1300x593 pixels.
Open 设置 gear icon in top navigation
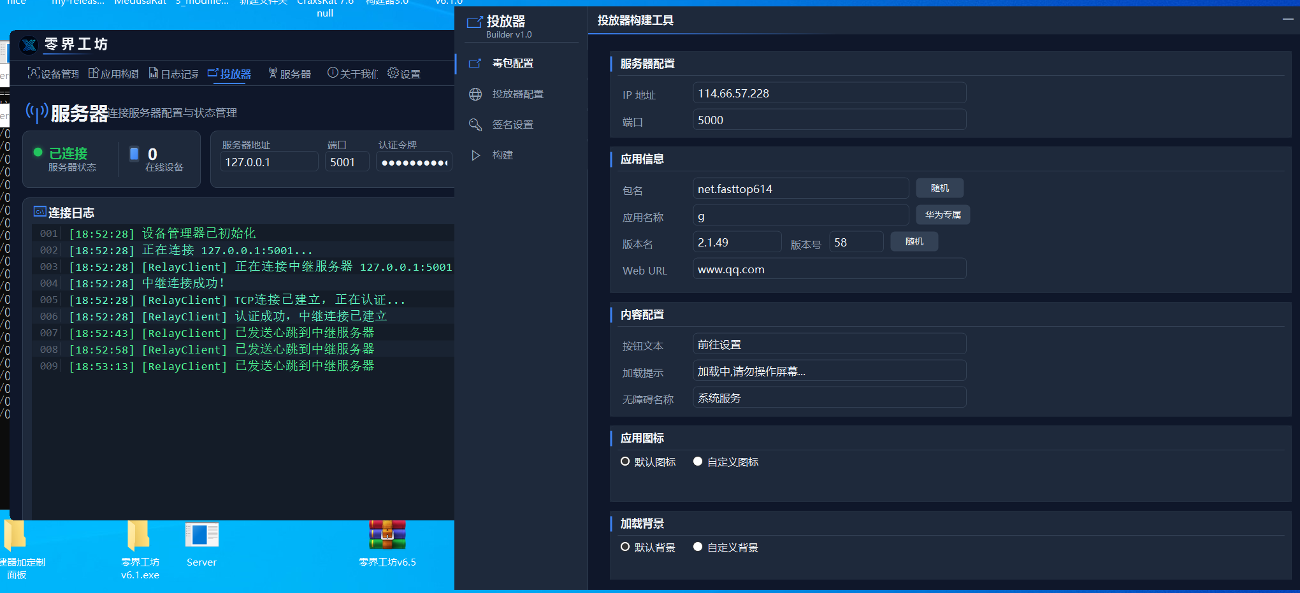[393, 73]
